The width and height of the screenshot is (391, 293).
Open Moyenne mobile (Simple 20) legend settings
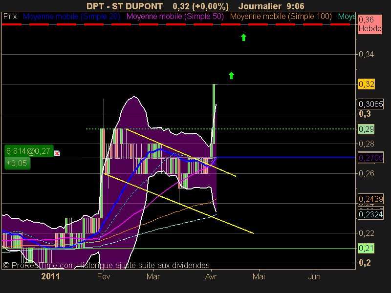click(x=71, y=17)
